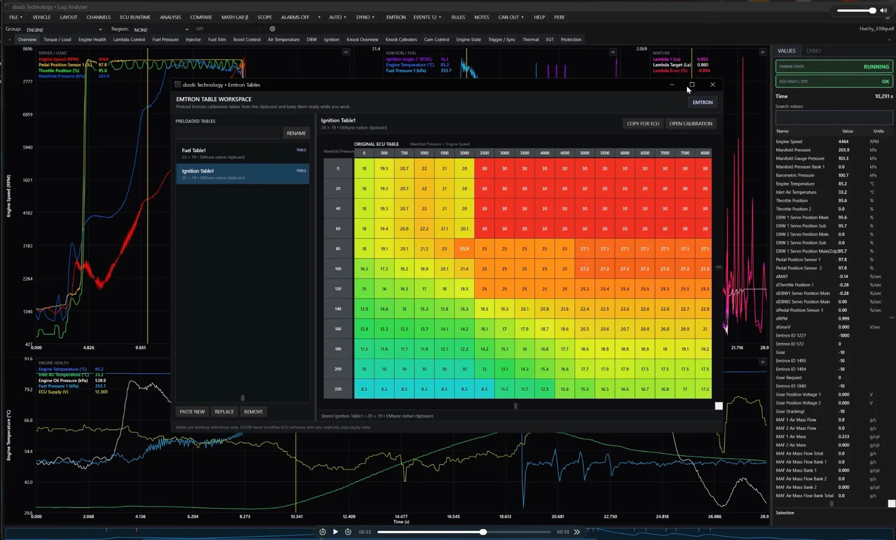Select the 100 manifold pressure row header
This screenshot has width=896, height=540.
coord(338,269)
